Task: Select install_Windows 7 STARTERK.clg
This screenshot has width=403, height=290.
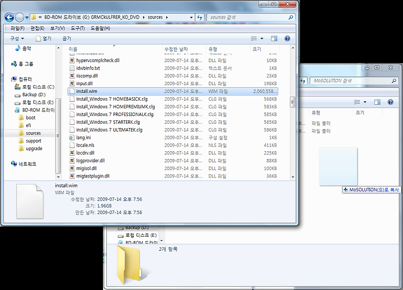Action: pos(173,122)
